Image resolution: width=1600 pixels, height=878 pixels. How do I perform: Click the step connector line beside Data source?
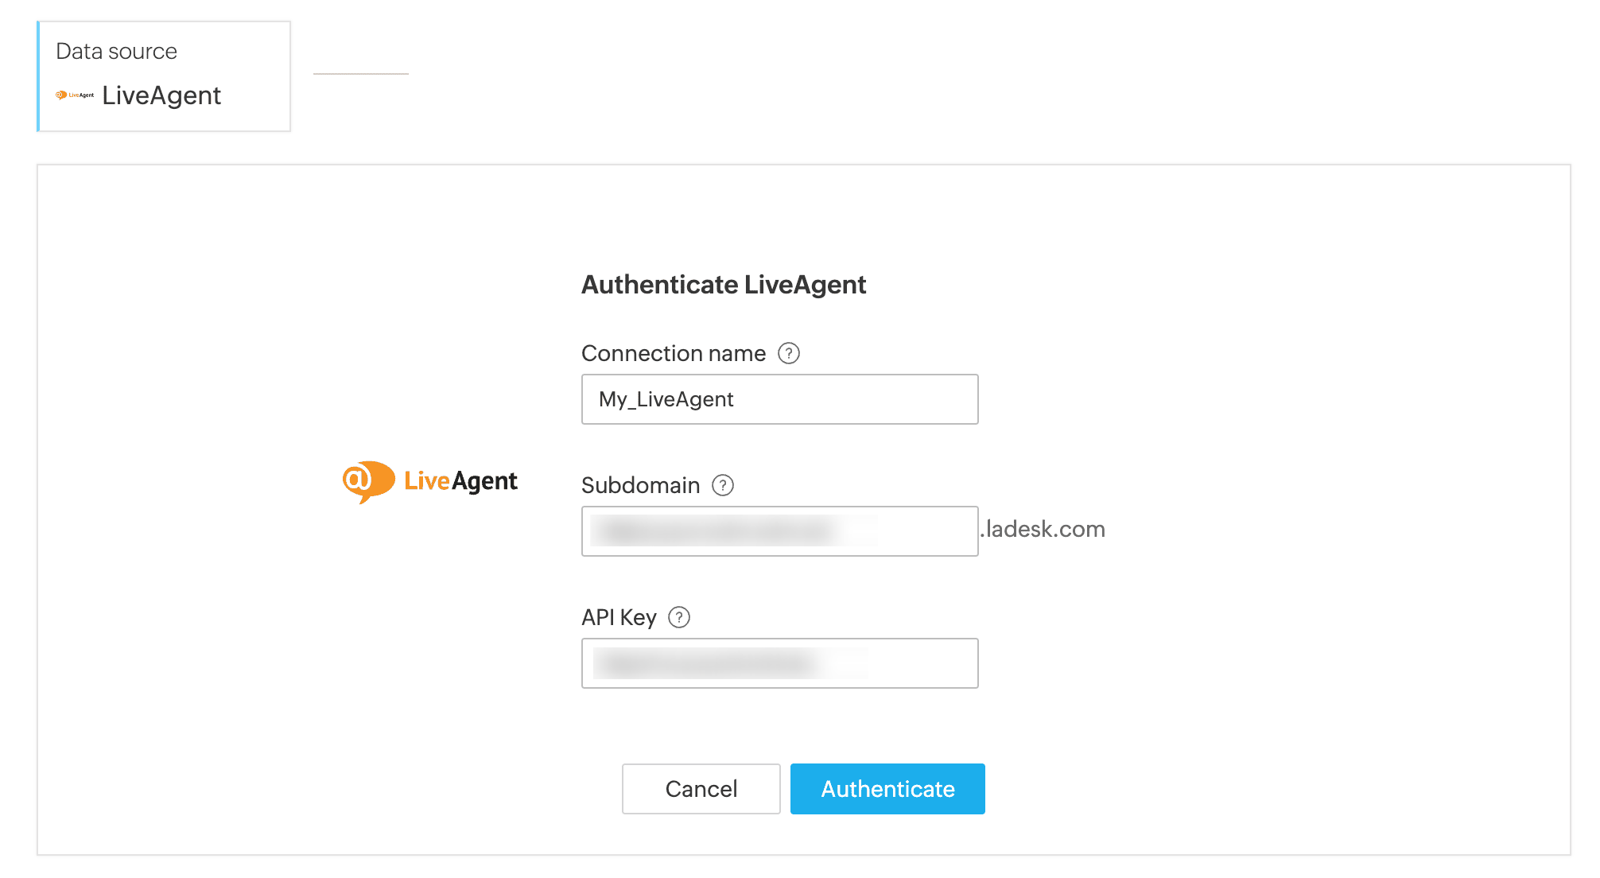(360, 74)
